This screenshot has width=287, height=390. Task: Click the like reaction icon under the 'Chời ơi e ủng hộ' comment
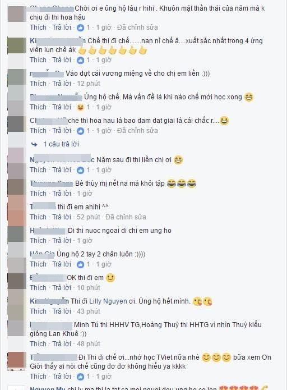80,27
